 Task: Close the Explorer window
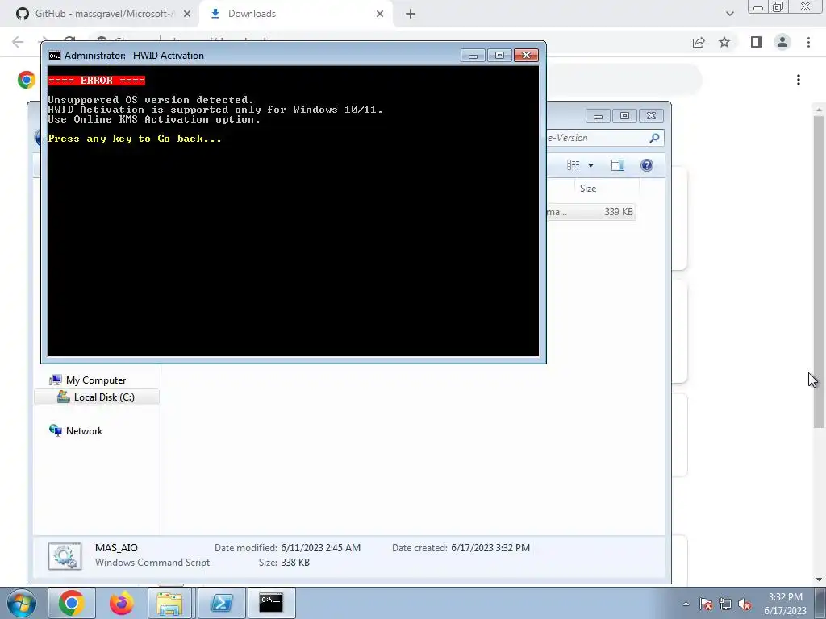[x=651, y=116]
